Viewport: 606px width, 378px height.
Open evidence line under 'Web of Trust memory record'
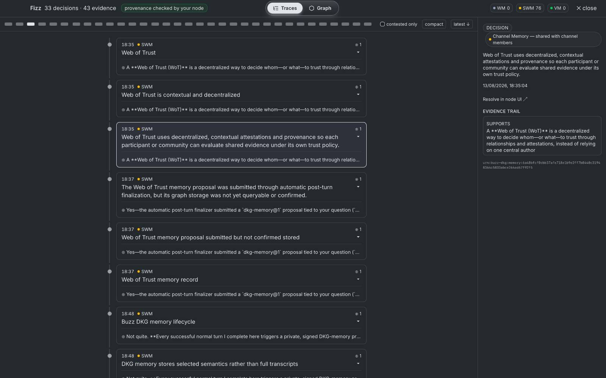point(241,294)
